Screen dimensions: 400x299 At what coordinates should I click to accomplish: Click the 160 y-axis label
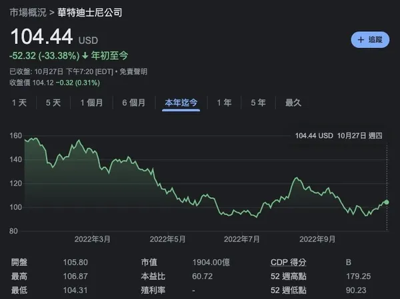(x=16, y=136)
